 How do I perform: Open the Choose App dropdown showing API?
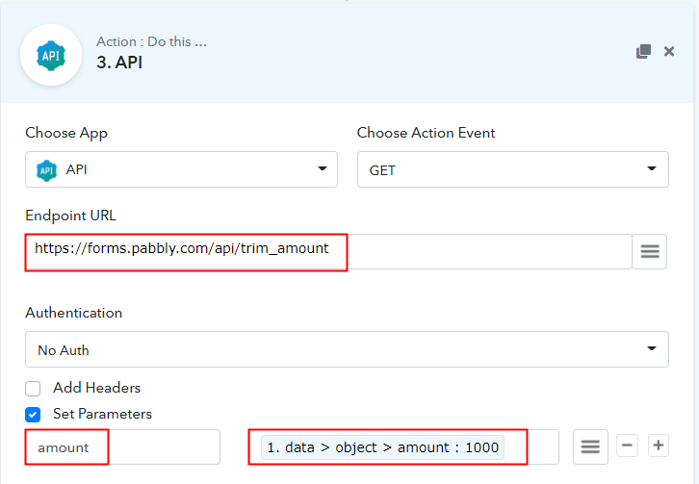(x=181, y=169)
